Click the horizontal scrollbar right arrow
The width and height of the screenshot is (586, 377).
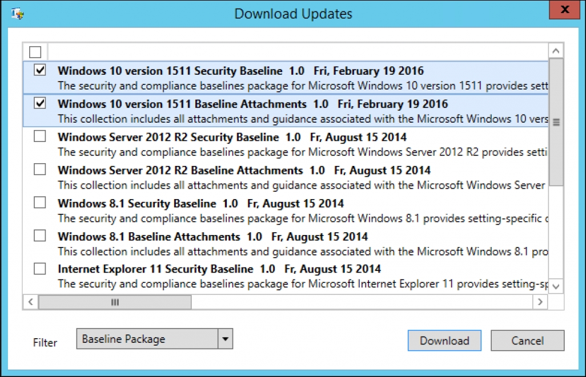pos(540,302)
